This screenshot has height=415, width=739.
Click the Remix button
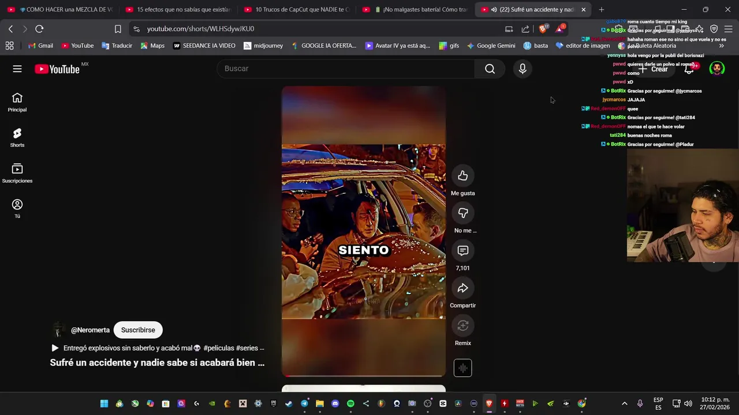point(462,326)
